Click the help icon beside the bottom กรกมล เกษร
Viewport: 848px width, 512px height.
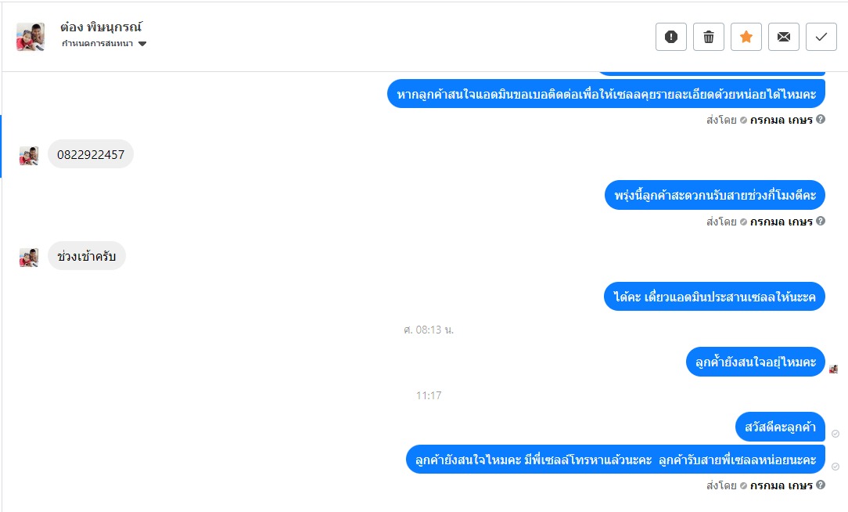pos(821,485)
